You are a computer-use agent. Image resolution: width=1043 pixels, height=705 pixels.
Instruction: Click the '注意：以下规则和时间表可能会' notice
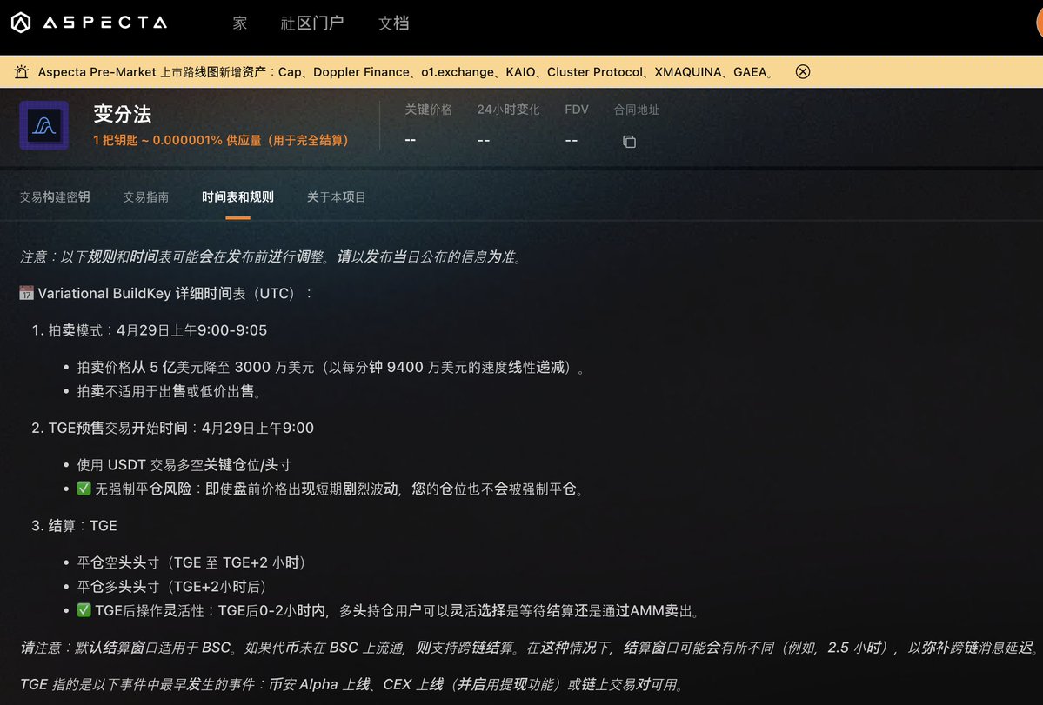point(273,256)
